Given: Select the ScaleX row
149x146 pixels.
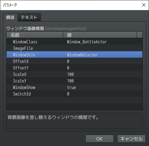Looking at the screenshot, I should (x=74, y=74).
